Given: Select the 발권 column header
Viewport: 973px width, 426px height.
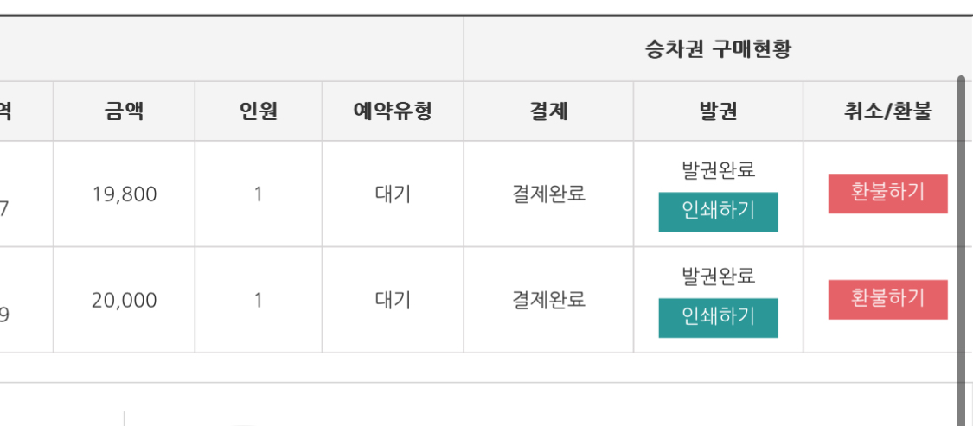Looking at the screenshot, I should pos(718,111).
